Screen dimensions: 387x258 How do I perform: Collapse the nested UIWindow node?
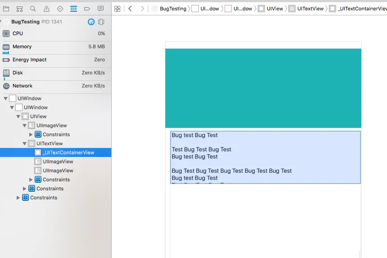(12, 107)
